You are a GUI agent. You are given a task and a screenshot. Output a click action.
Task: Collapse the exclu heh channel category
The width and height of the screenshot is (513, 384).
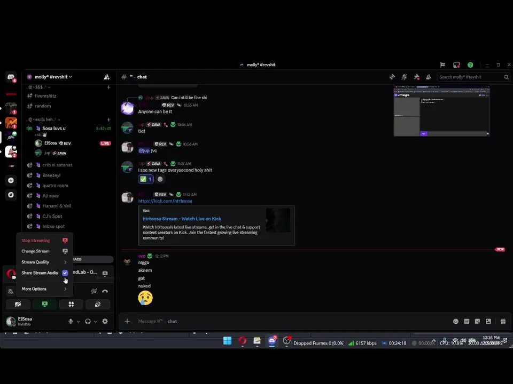point(44,119)
